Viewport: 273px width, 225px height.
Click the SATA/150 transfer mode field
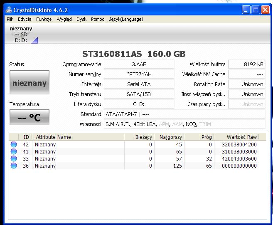coord(139,94)
